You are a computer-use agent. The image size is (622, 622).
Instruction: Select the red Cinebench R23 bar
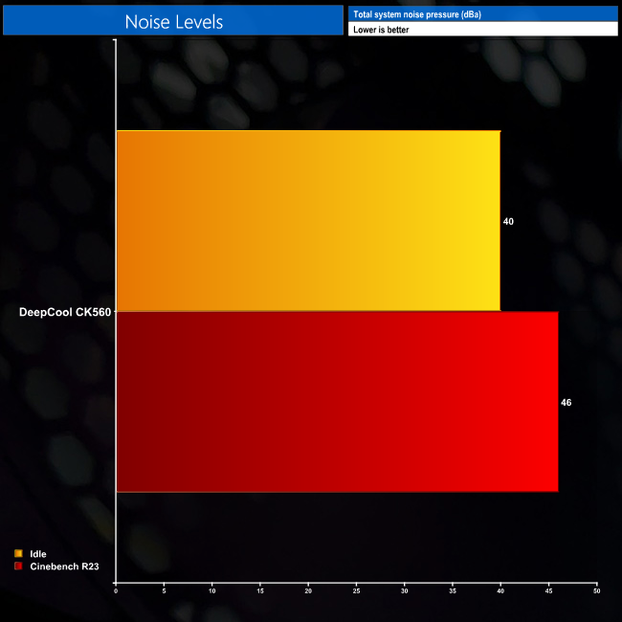tap(337, 402)
